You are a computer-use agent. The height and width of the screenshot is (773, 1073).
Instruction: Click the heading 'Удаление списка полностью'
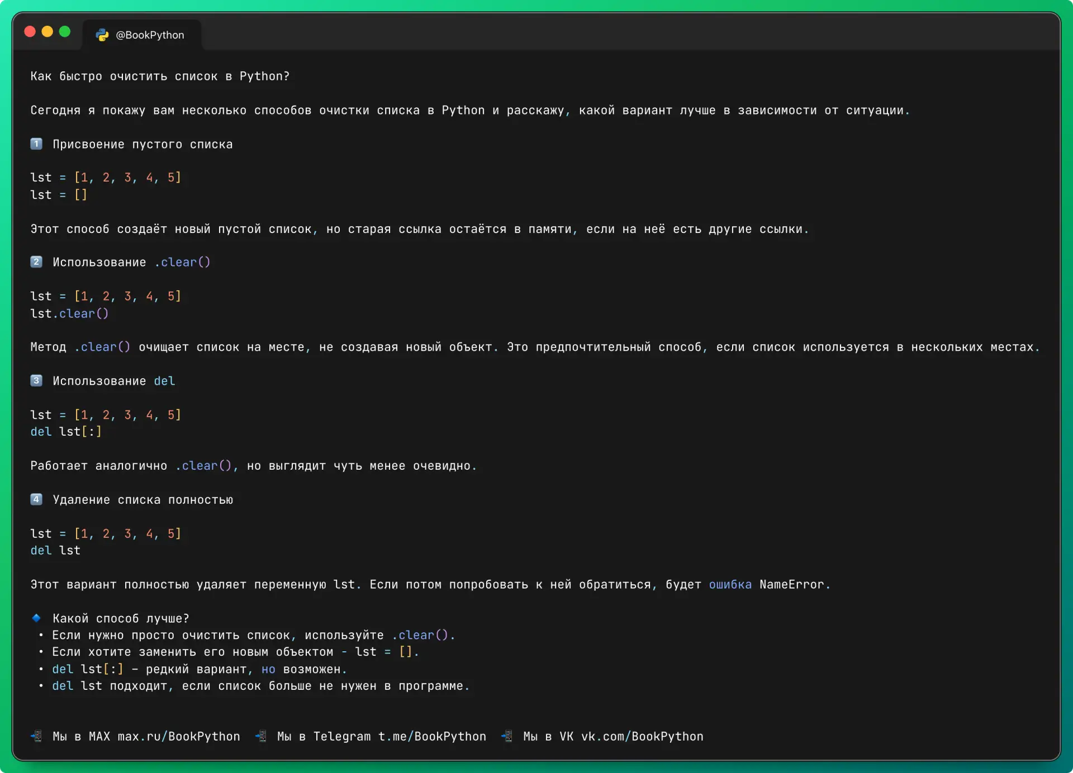point(143,500)
